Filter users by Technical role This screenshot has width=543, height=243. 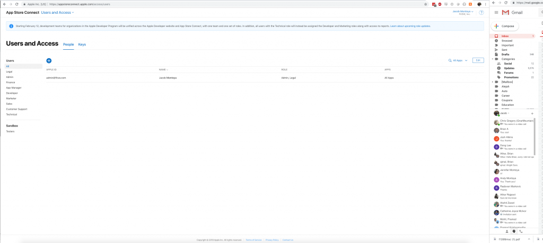point(12,114)
